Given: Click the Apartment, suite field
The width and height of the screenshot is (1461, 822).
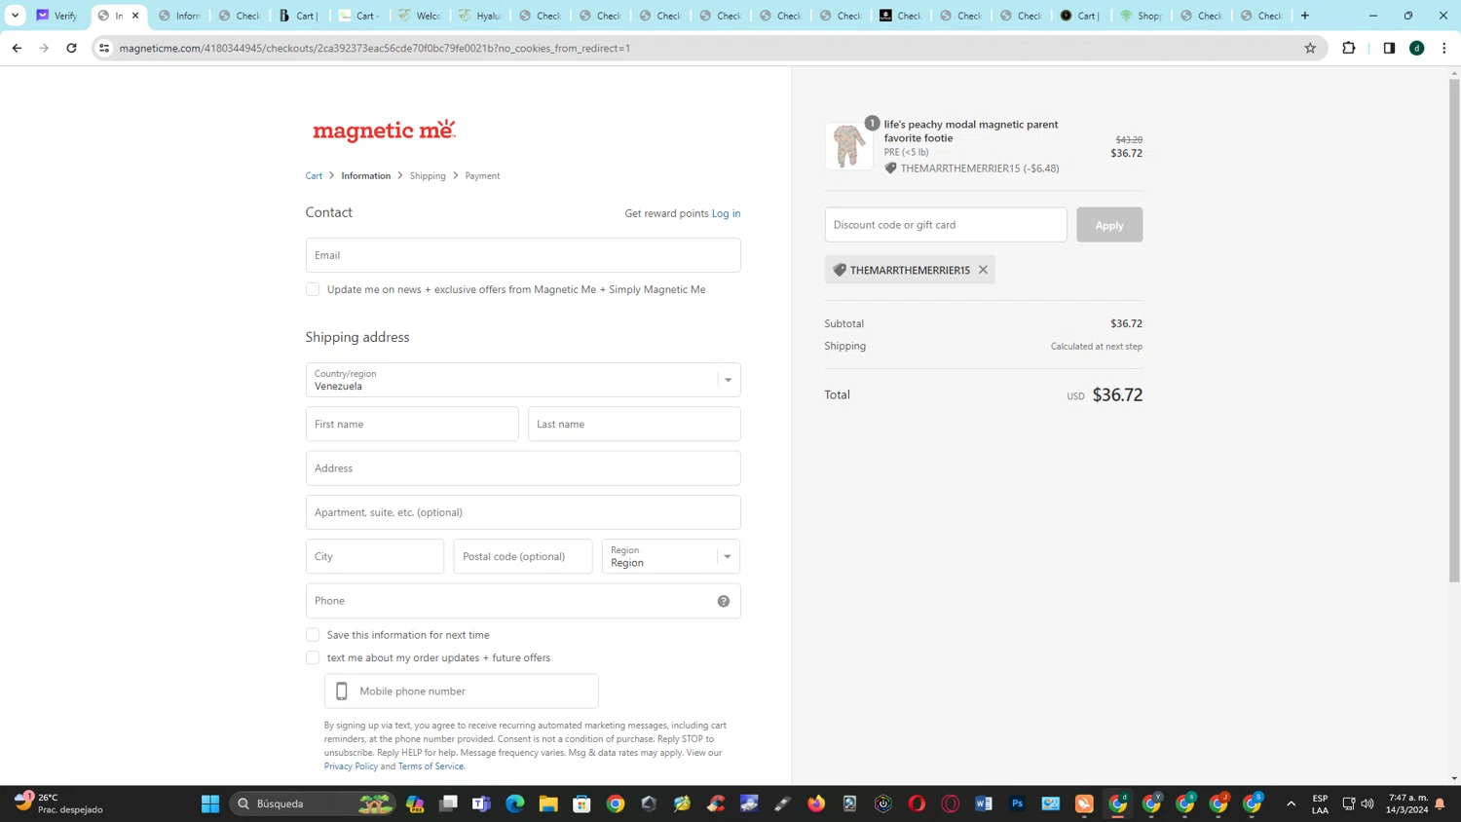Looking at the screenshot, I should point(523,512).
